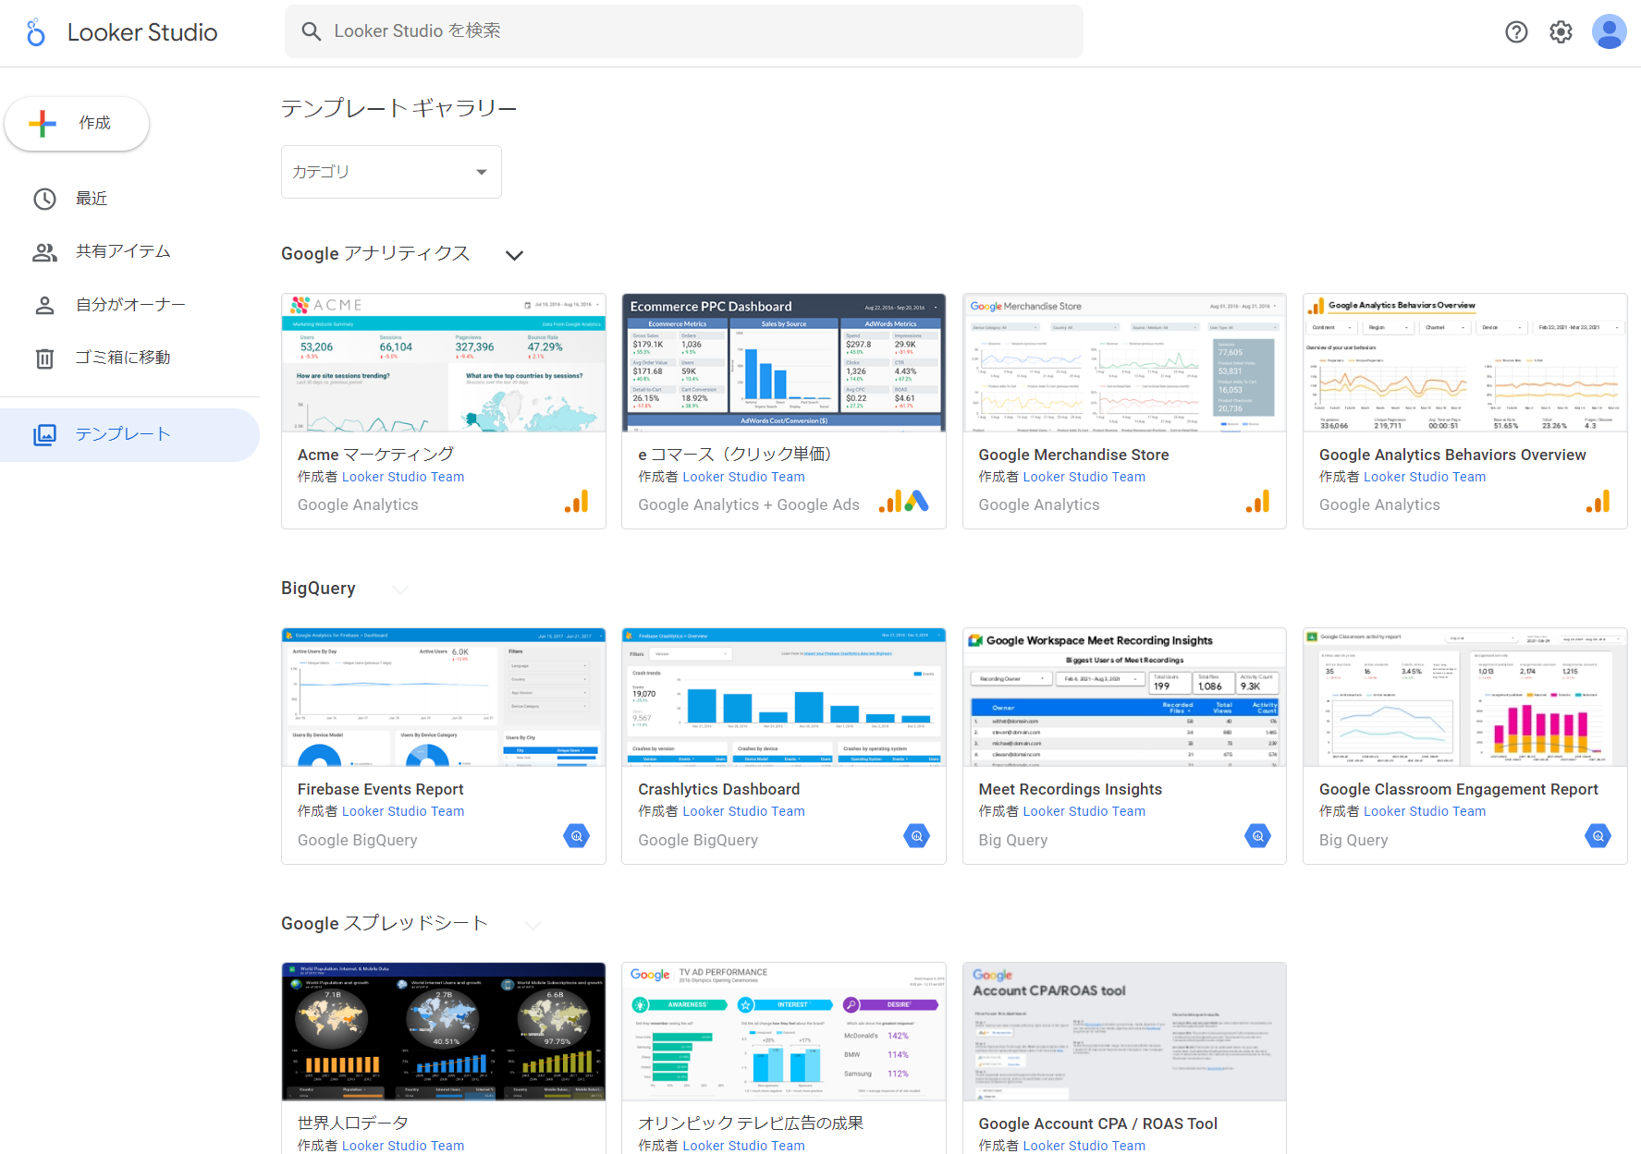The image size is (1641, 1154).
Task: Click the trash icon beside ゴミ箱に移動
Action: 44,358
